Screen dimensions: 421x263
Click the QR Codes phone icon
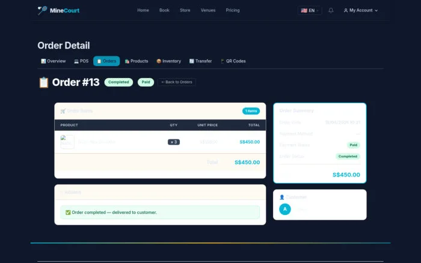click(x=223, y=61)
